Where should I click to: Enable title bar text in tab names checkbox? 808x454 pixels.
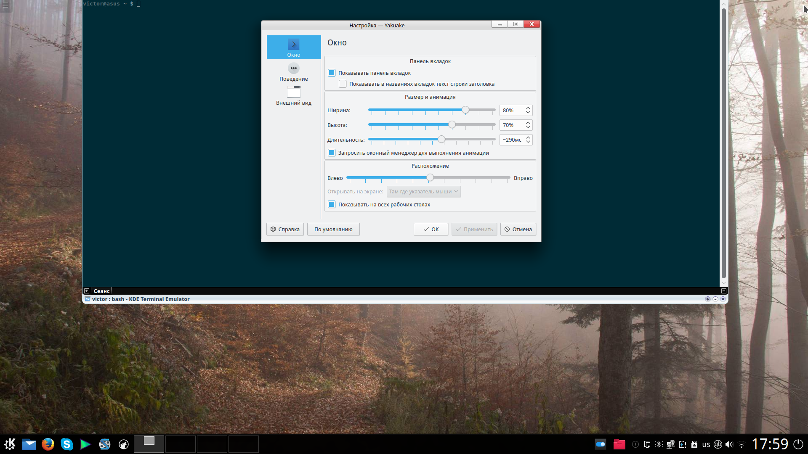343,84
